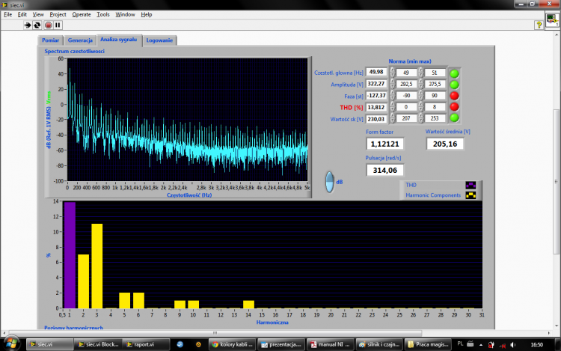Open the File menu
561x351 pixels.
coord(8,14)
